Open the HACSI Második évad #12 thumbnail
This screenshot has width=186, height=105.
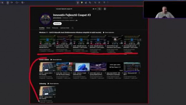pos(98,40)
